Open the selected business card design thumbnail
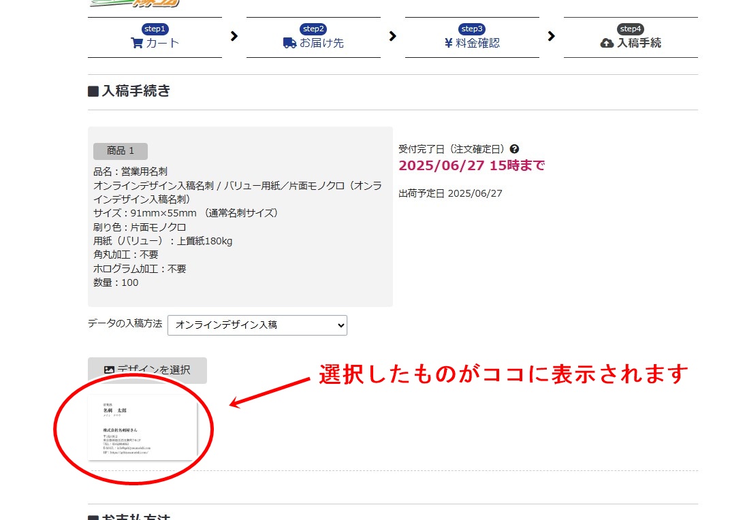 142,427
